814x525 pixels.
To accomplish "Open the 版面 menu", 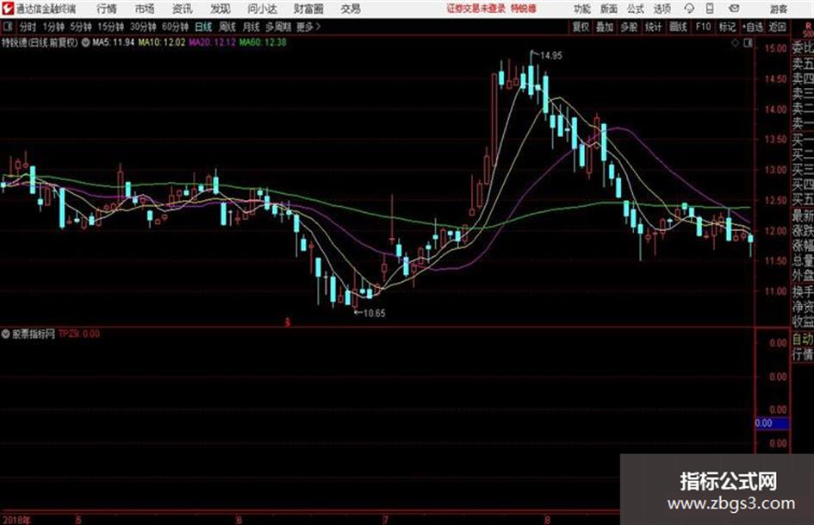I will [608, 9].
